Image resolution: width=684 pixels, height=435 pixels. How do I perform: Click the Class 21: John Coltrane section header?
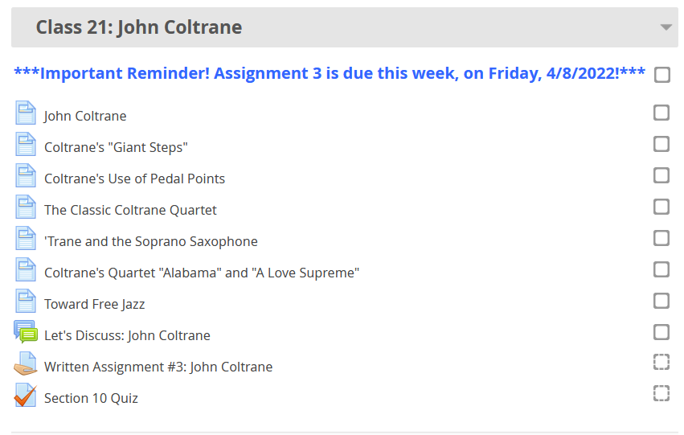tap(139, 27)
